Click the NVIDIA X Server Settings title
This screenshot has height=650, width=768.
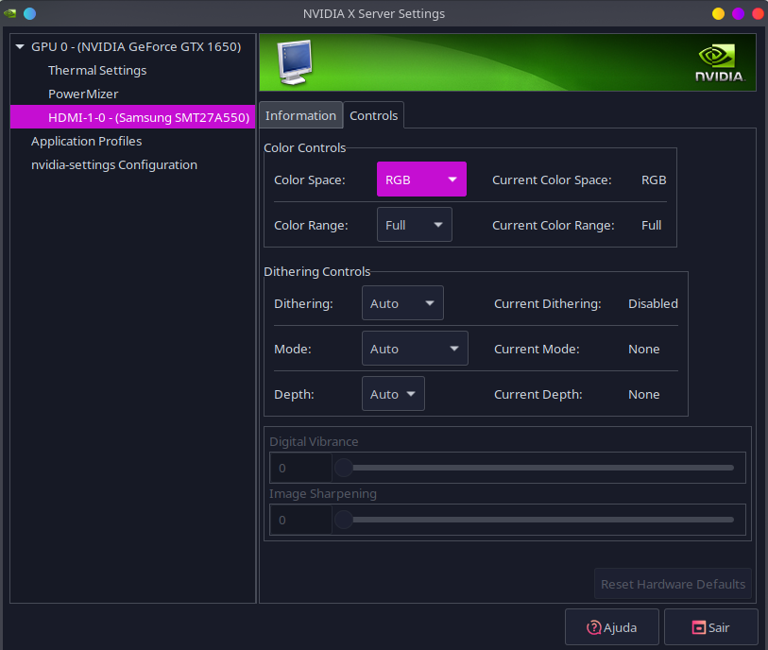point(374,14)
